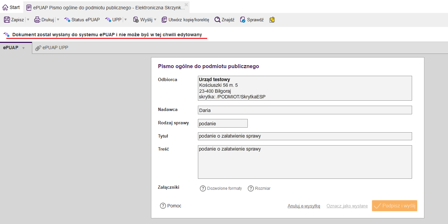Click the Znajdź search button

[x=224, y=20]
